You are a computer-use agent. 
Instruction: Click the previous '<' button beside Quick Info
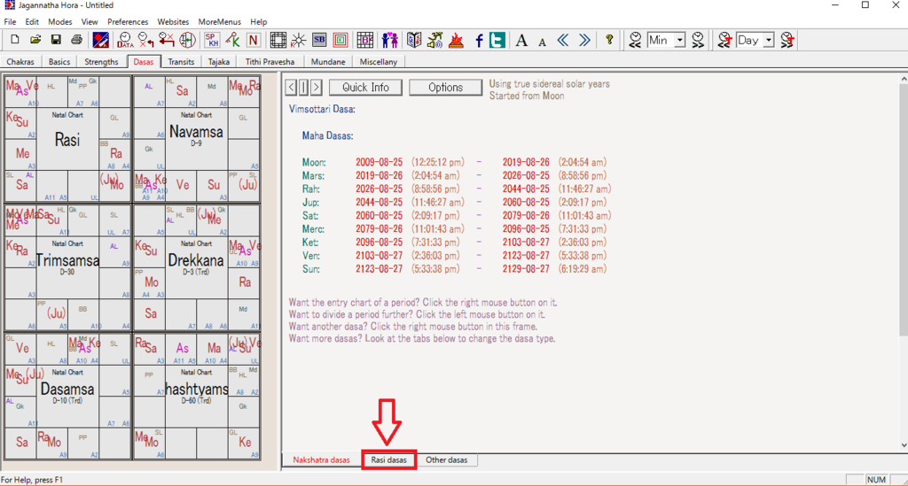coord(291,88)
